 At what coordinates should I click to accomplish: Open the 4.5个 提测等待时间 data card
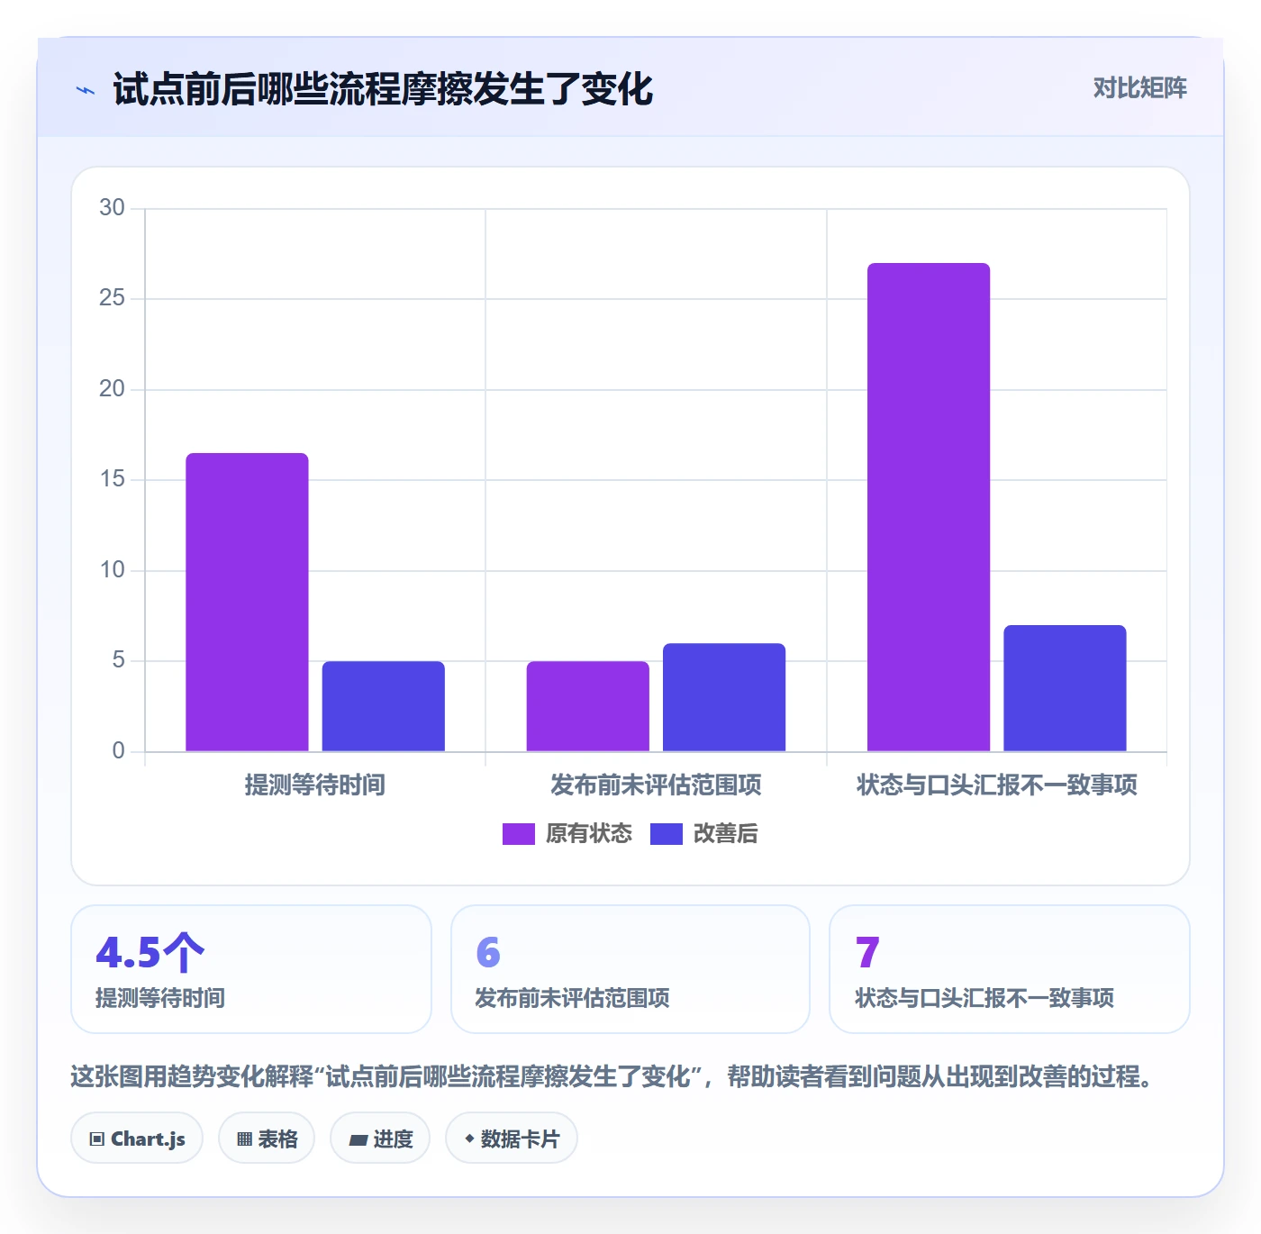tap(251, 969)
